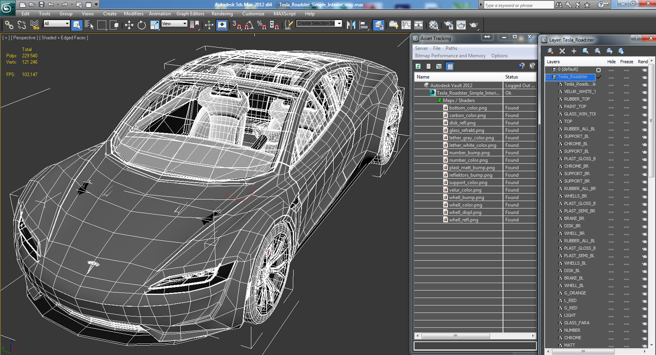
Task: Open the Rendering menu
Action: (x=222, y=14)
